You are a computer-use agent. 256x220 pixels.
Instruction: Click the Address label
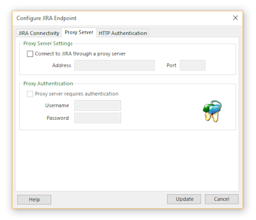click(62, 65)
